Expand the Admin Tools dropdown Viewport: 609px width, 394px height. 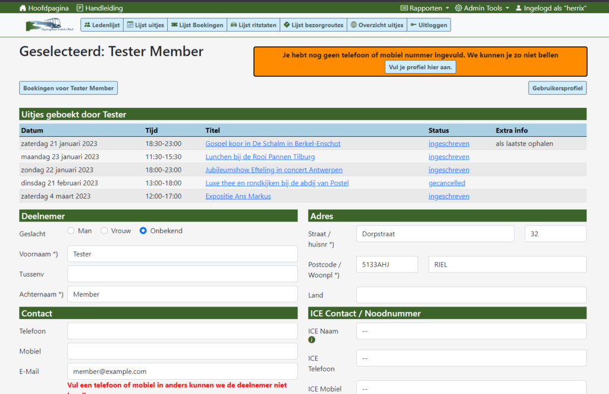(482, 8)
